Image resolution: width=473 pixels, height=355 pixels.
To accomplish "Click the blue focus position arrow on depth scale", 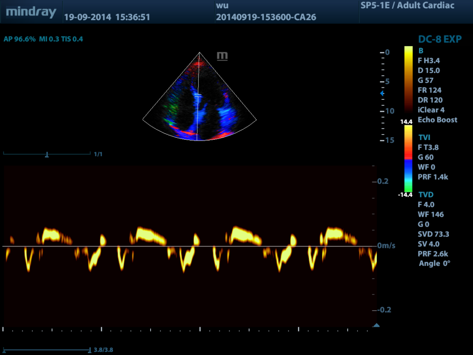I will click(382, 93).
